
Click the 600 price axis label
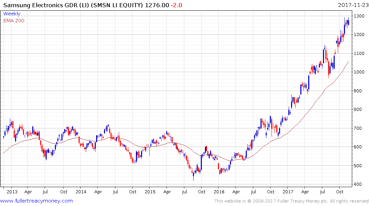tap(358, 147)
